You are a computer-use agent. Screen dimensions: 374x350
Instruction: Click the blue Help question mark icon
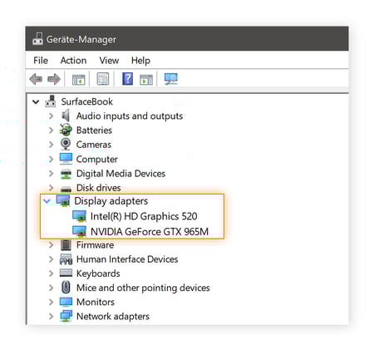(x=128, y=79)
